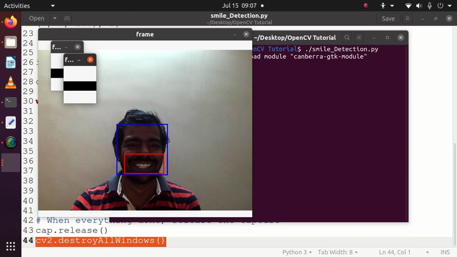Click the red screen recording indicator
The height and width of the screenshot is (257, 457).
tap(365, 6)
